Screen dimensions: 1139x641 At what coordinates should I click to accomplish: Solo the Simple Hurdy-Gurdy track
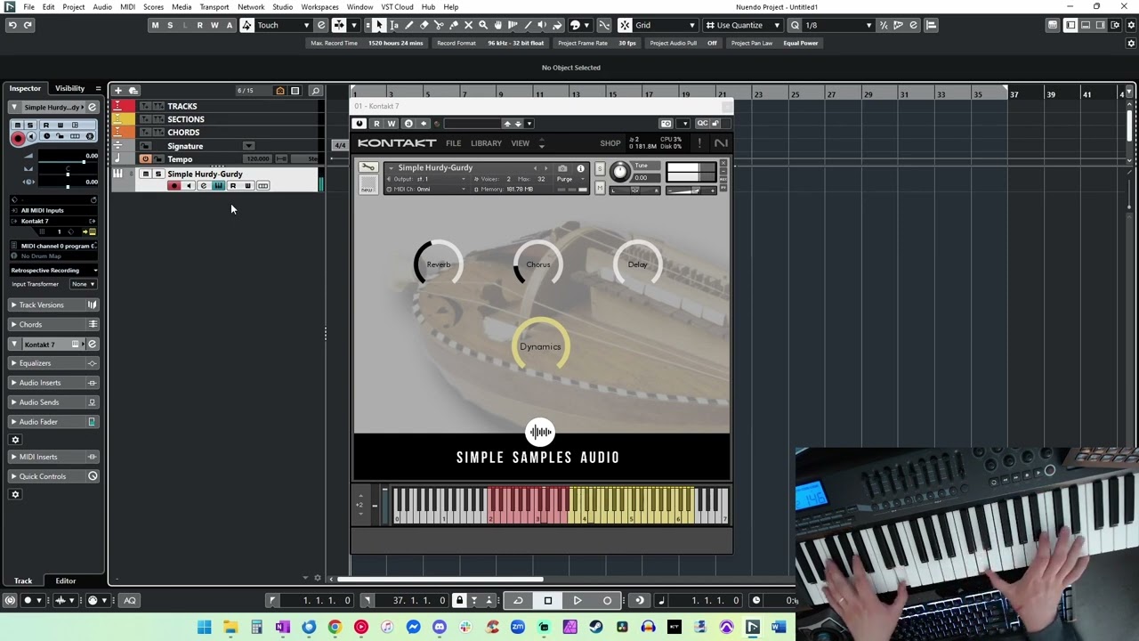tap(158, 174)
